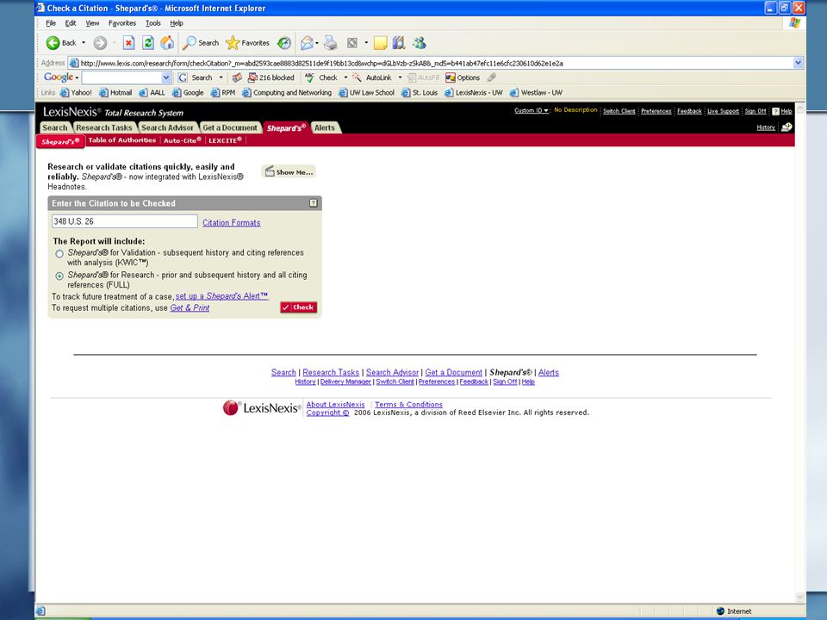Open the Messenger people icon
Screen dimensions: 827x620
tap(420, 43)
